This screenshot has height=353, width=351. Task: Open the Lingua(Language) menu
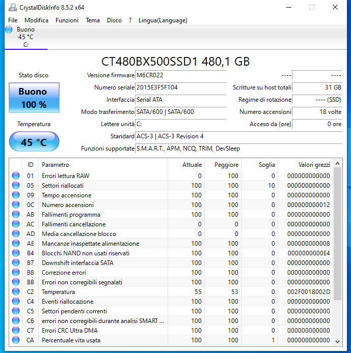163,20
